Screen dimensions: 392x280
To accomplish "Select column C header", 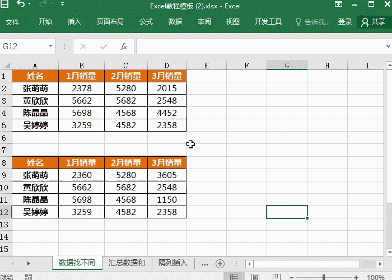I will coord(126,66).
